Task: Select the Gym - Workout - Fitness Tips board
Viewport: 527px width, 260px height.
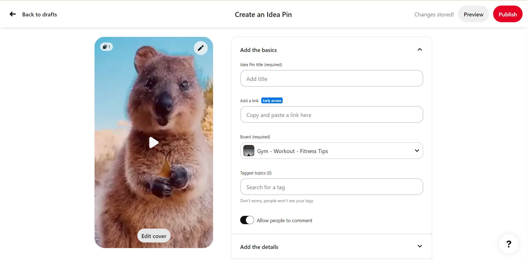Action: tap(292, 151)
